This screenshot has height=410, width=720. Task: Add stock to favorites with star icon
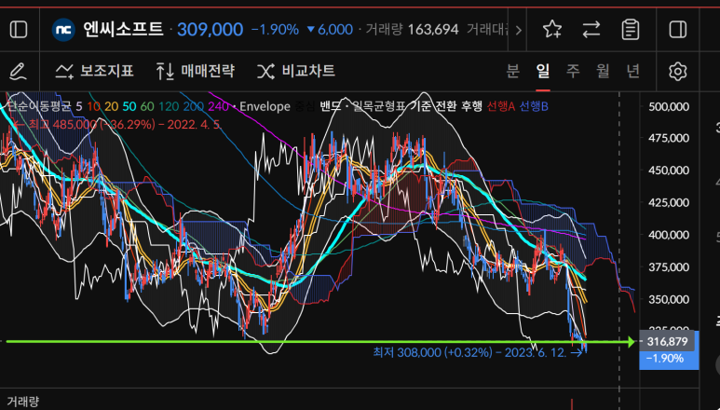pyautogui.click(x=552, y=30)
